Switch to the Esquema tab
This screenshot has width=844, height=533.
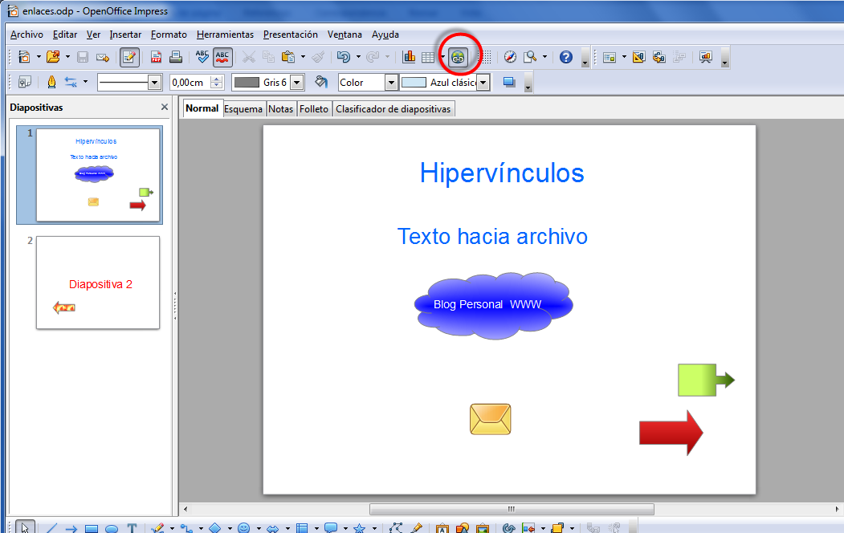coord(243,109)
